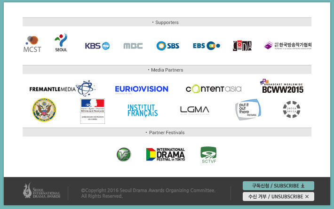The width and height of the screenshot is (334, 209).
Task: Click the MCST supporter logo
Action: tap(32, 44)
